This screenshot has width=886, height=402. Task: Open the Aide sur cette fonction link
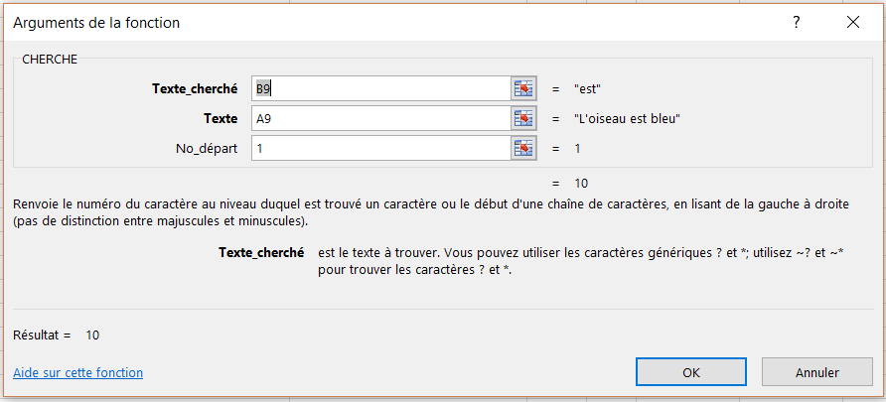click(77, 372)
